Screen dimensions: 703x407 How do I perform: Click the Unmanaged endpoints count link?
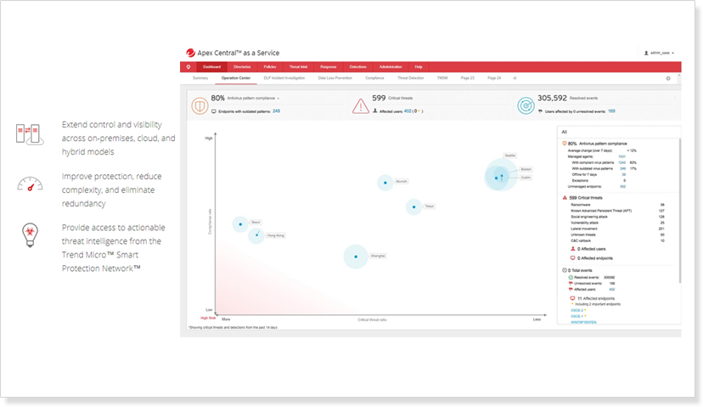(x=622, y=186)
